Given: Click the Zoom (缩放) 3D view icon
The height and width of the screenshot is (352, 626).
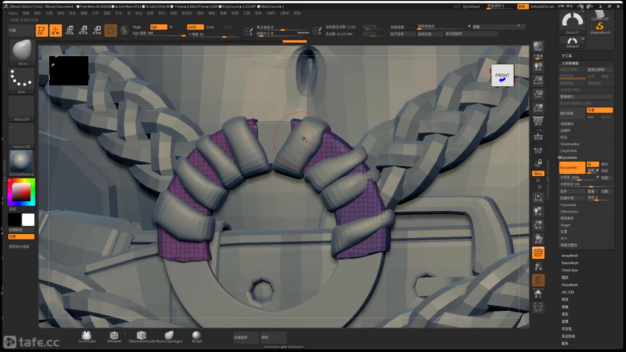Looking at the screenshot, I should pyautogui.click(x=538, y=225).
